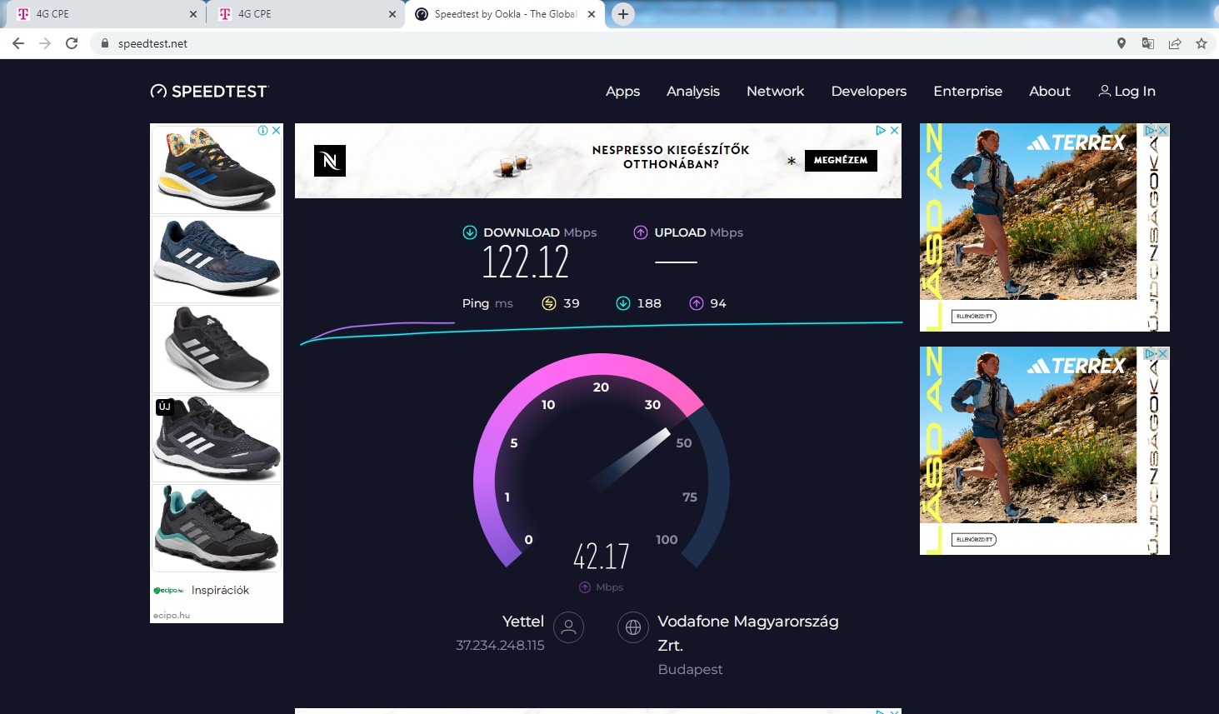Open the Developers menu
The image size is (1219, 714).
click(869, 92)
